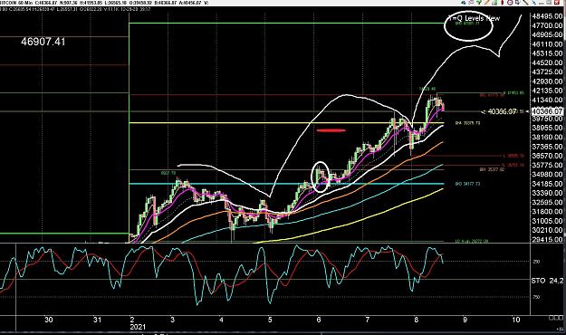The height and width of the screenshot is (335, 566).
Task: Click the 38955.00 price axis label
Action: [x=547, y=128]
